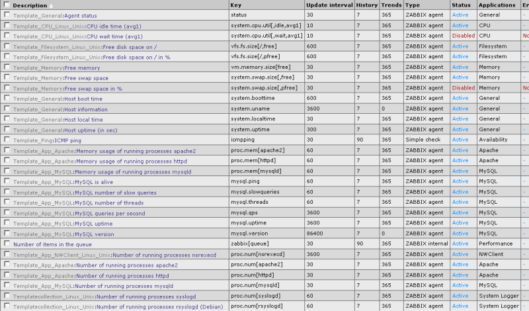Click the Simple check type cell

tap(423, 140)
